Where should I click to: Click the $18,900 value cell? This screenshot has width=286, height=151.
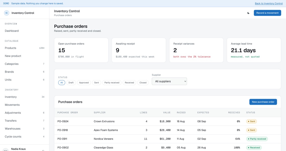pos(165,121)
